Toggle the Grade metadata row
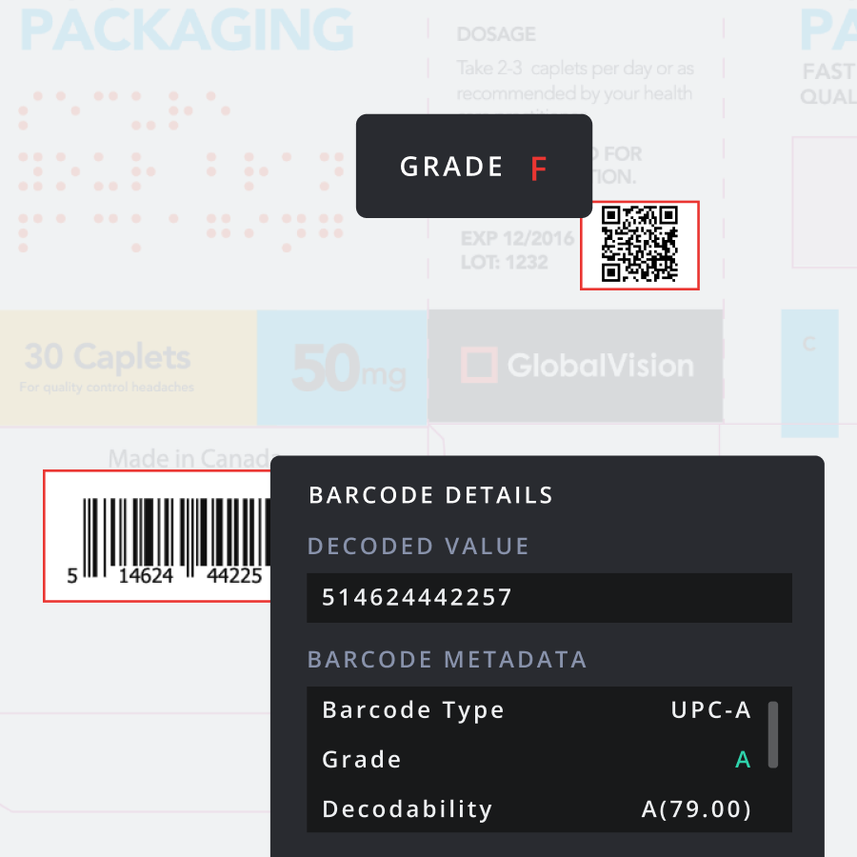The width and height of the screenshot is (857, 857). tap(548, 759)
